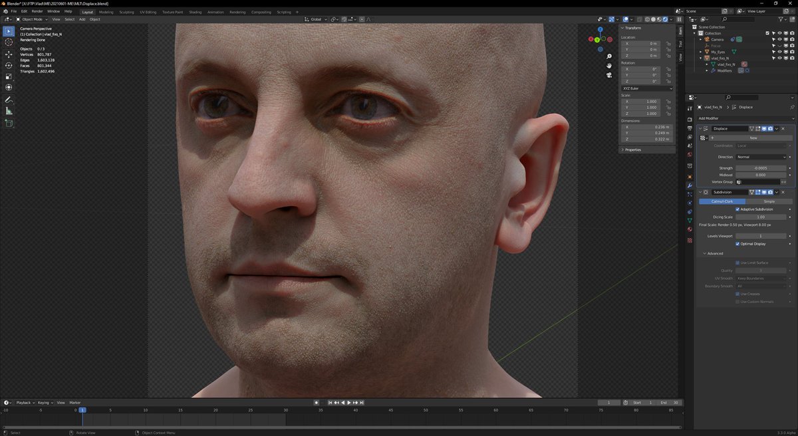This screenshot has width=798, height=436.
Task: Select the Transform tool
Action: (x=9, y=88)
